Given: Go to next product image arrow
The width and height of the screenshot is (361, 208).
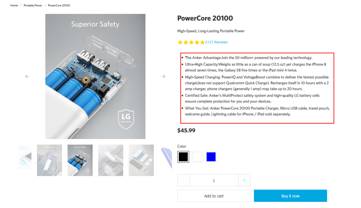Looking at the screenshot, I should pos(163,77).
